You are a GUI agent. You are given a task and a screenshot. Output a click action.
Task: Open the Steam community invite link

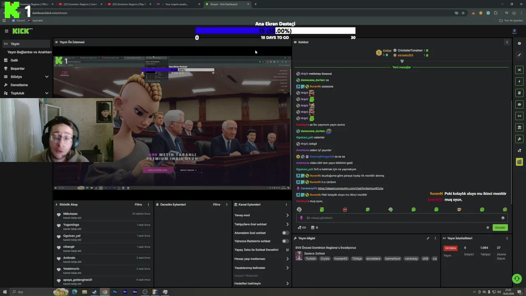tap(351, 188)
